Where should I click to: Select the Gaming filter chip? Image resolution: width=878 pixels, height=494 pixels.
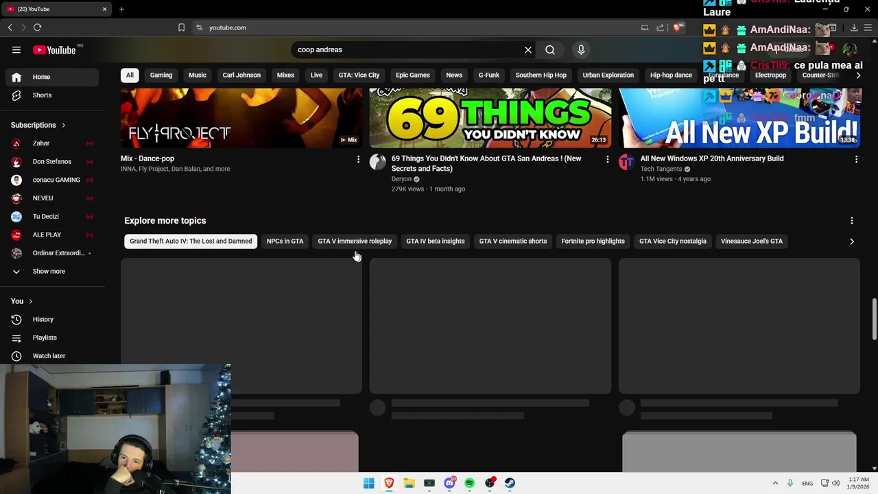point(161,75)
